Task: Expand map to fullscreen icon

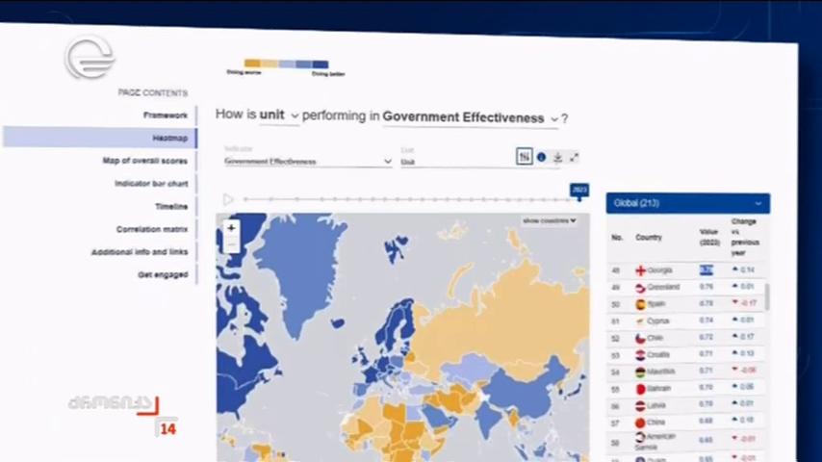Action: click(575, 157)
